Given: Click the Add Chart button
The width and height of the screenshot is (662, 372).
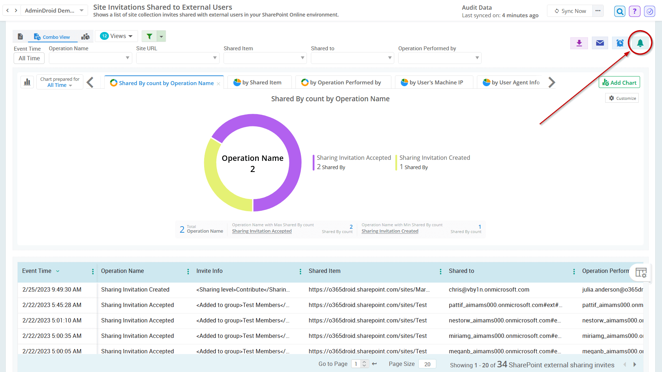Looking at the screenshot, I should (619, 82).
